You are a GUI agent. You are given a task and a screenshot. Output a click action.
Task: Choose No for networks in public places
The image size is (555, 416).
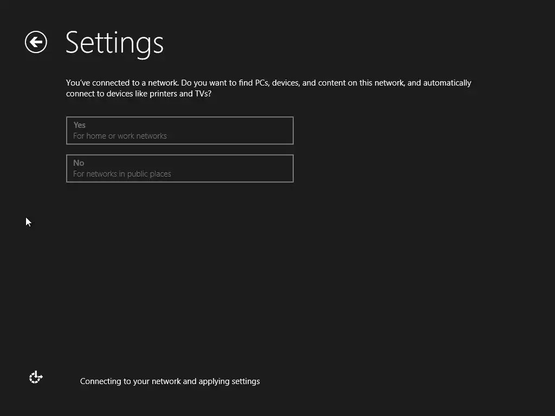[x=179, y=168]
